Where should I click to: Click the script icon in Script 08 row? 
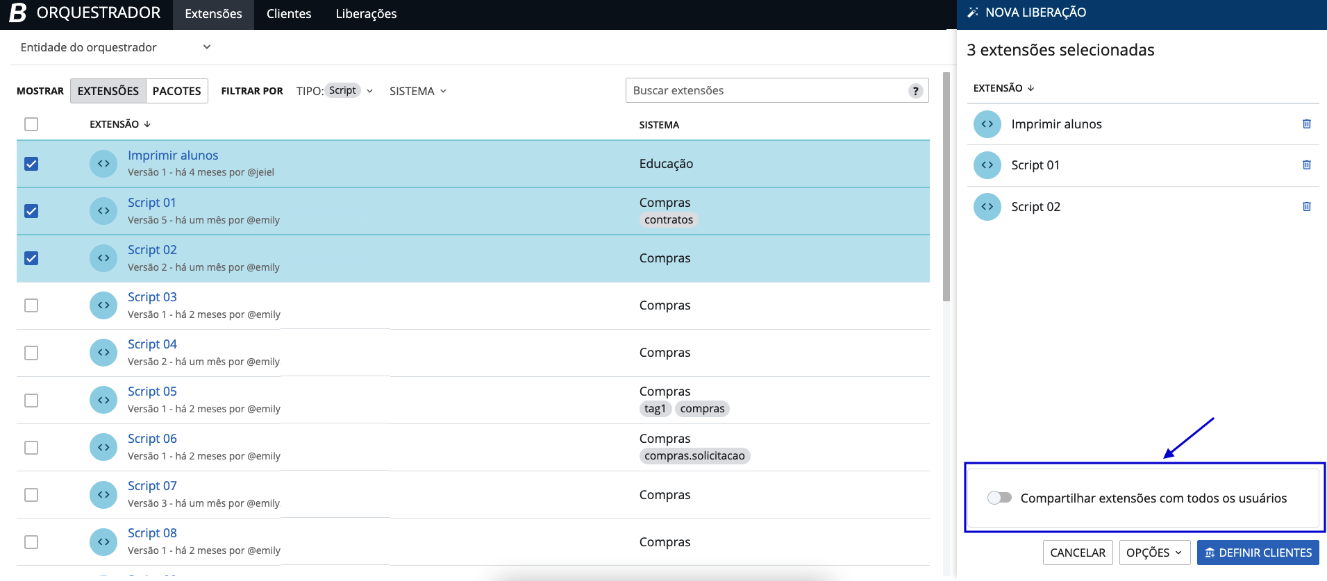coord(103,541)
